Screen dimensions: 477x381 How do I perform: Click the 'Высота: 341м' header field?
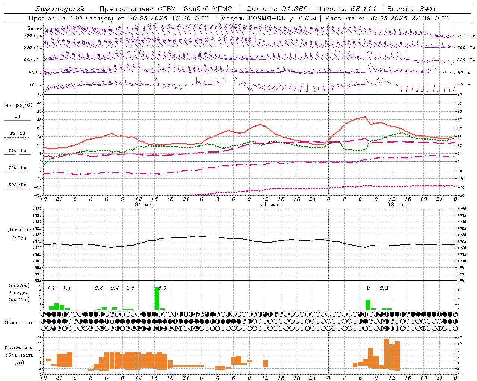[x=412, y=9]
